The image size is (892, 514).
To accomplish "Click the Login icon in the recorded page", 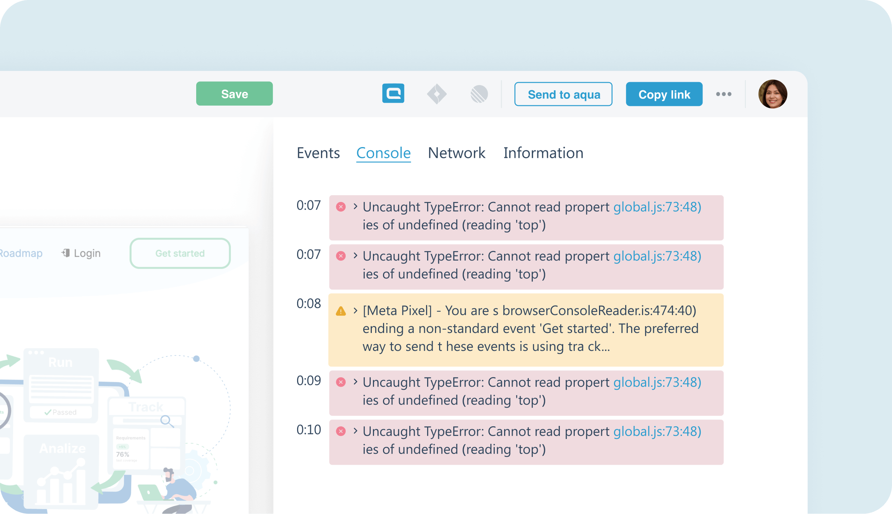I will (66, 253).
